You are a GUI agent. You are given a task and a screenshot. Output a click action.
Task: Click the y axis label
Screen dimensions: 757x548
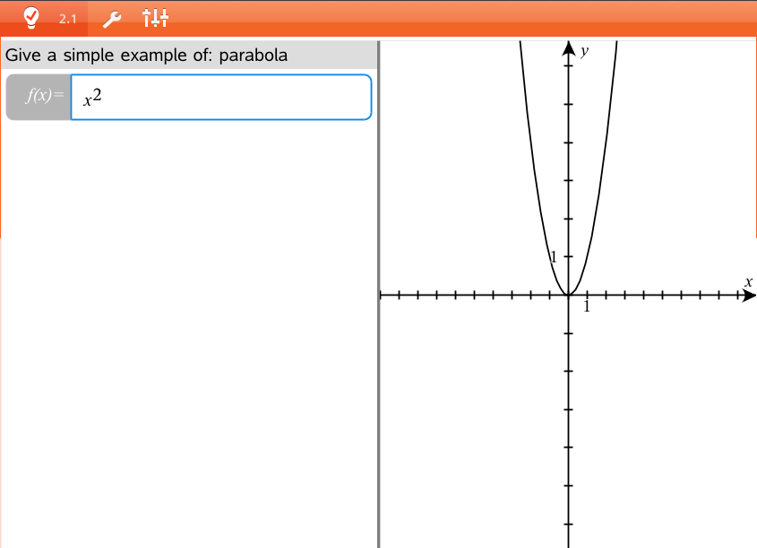pos(584,51)
